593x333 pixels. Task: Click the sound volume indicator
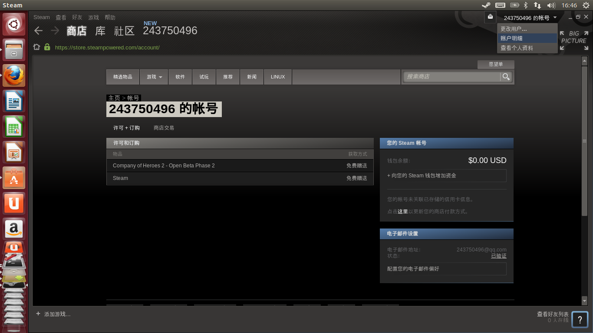point(551,5)
